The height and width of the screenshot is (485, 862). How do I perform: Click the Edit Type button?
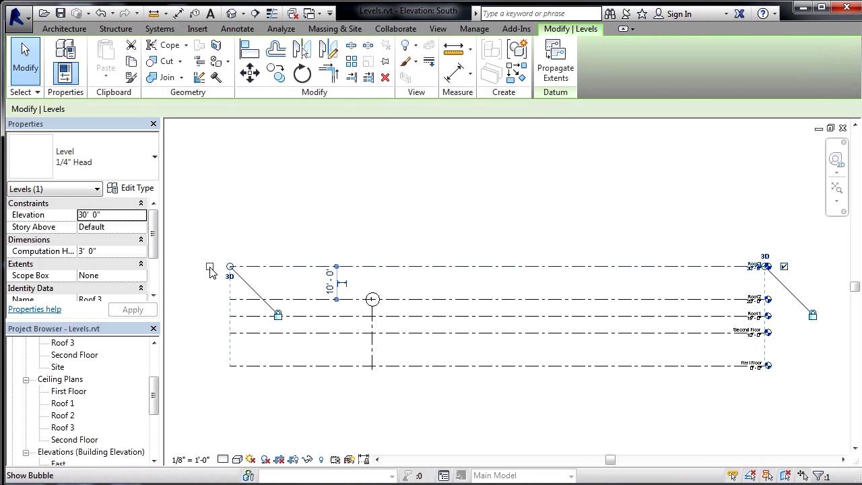131,189
